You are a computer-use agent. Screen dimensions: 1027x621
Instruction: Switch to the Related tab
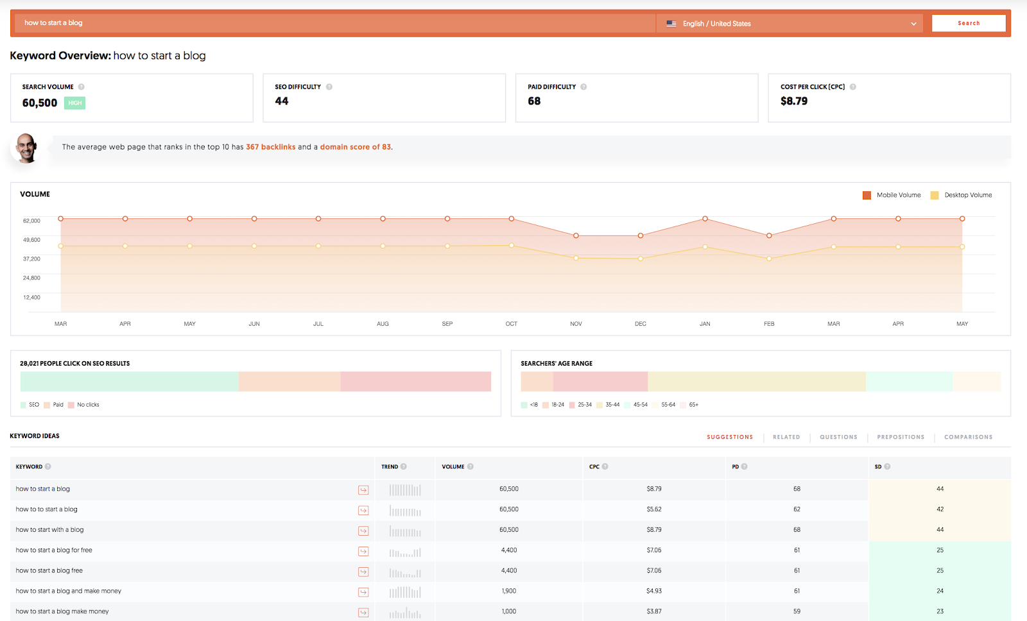(786, 437)
